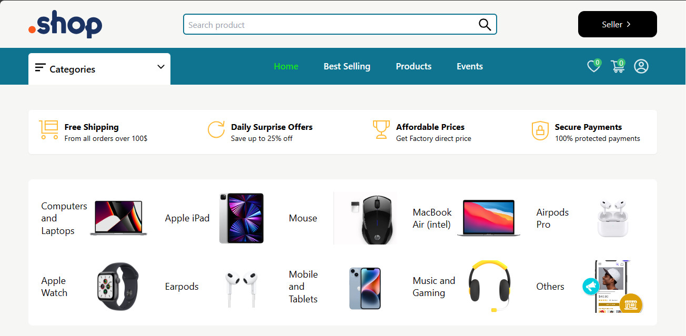686x336 pixels.
Task: Expand the Categories dropdown
Action: [99, 69]
